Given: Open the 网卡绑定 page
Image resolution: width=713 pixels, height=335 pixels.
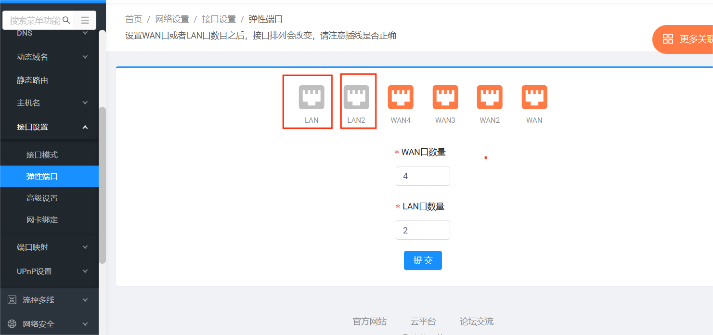Looking at the screenshot, I should point(49,219).
